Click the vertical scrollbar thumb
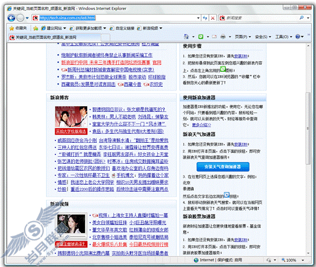316x267 pixels. pos(308,128)
